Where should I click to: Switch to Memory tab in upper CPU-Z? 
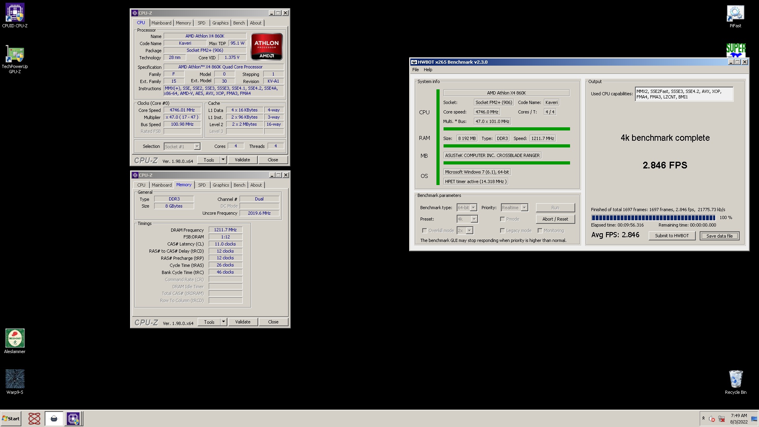(x=183, y=23)
